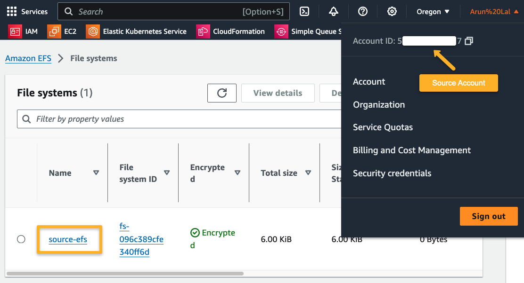This screenshot has height=283, width=524.
Task: Copy the Account ID
Action: pyautogui.click(x=468, y=41)
